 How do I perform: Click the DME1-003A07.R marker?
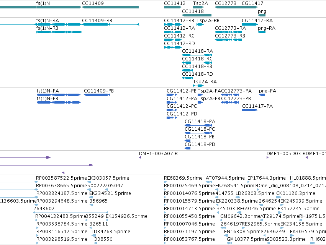tap(140, 157)
